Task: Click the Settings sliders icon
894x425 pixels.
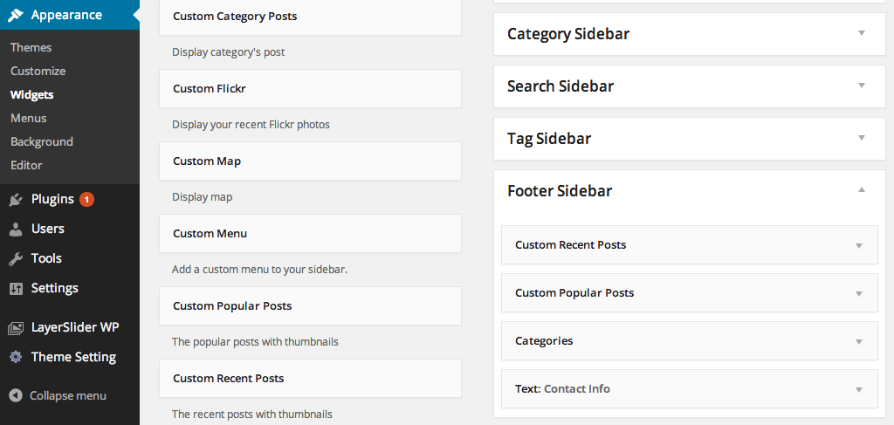Action: point(16,288)
